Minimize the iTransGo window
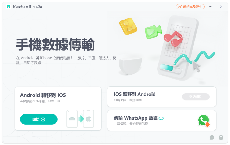Screen dimensions: 230x145 pos(210,7)
